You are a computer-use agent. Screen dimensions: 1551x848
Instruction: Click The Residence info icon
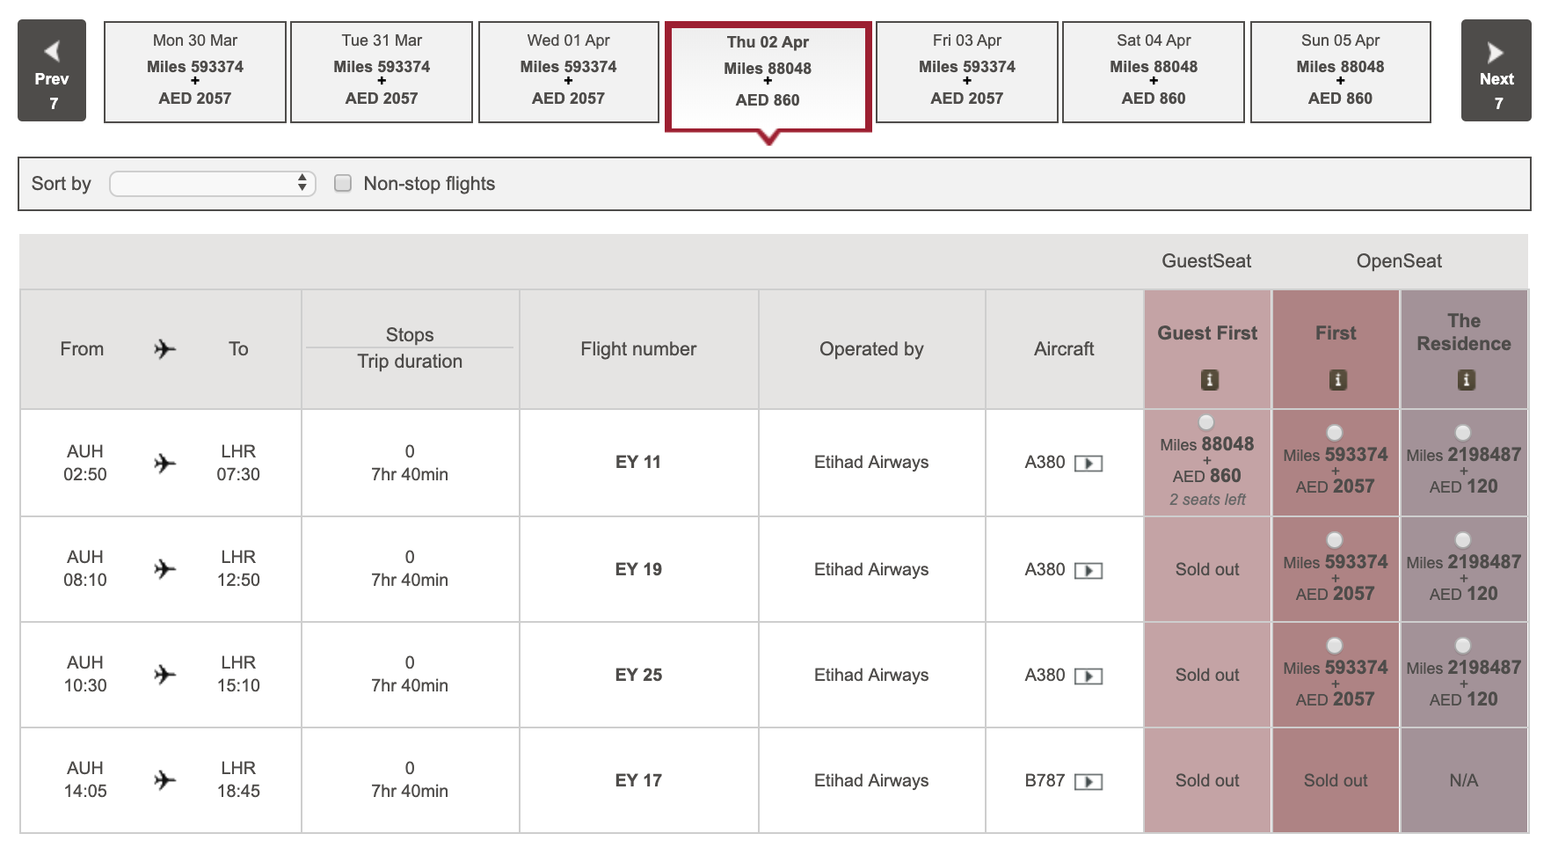[1465, 380]
